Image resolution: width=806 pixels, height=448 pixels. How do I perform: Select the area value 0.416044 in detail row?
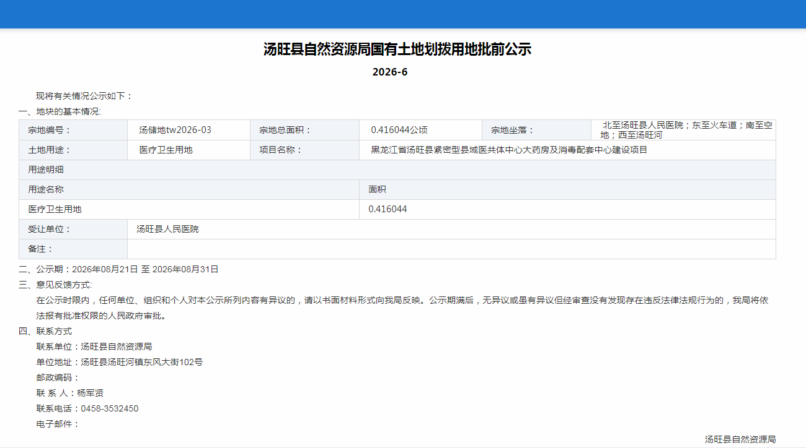click(387, 209)
